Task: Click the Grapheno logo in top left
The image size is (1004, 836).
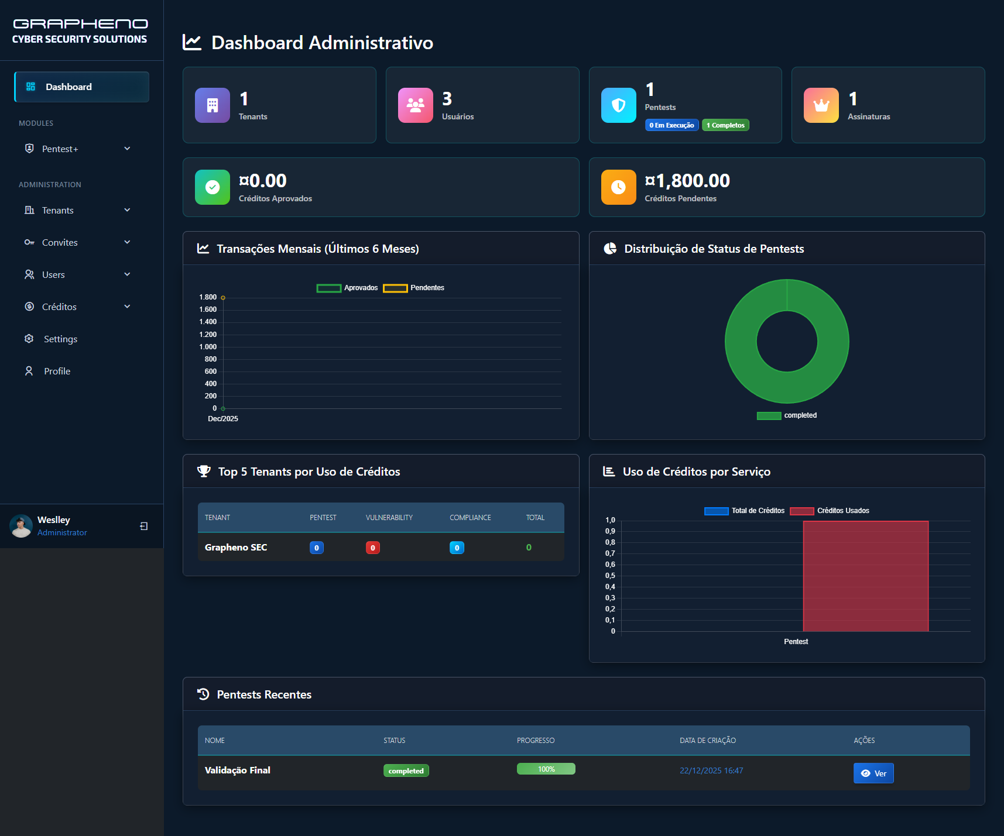Action: point(80,30)
